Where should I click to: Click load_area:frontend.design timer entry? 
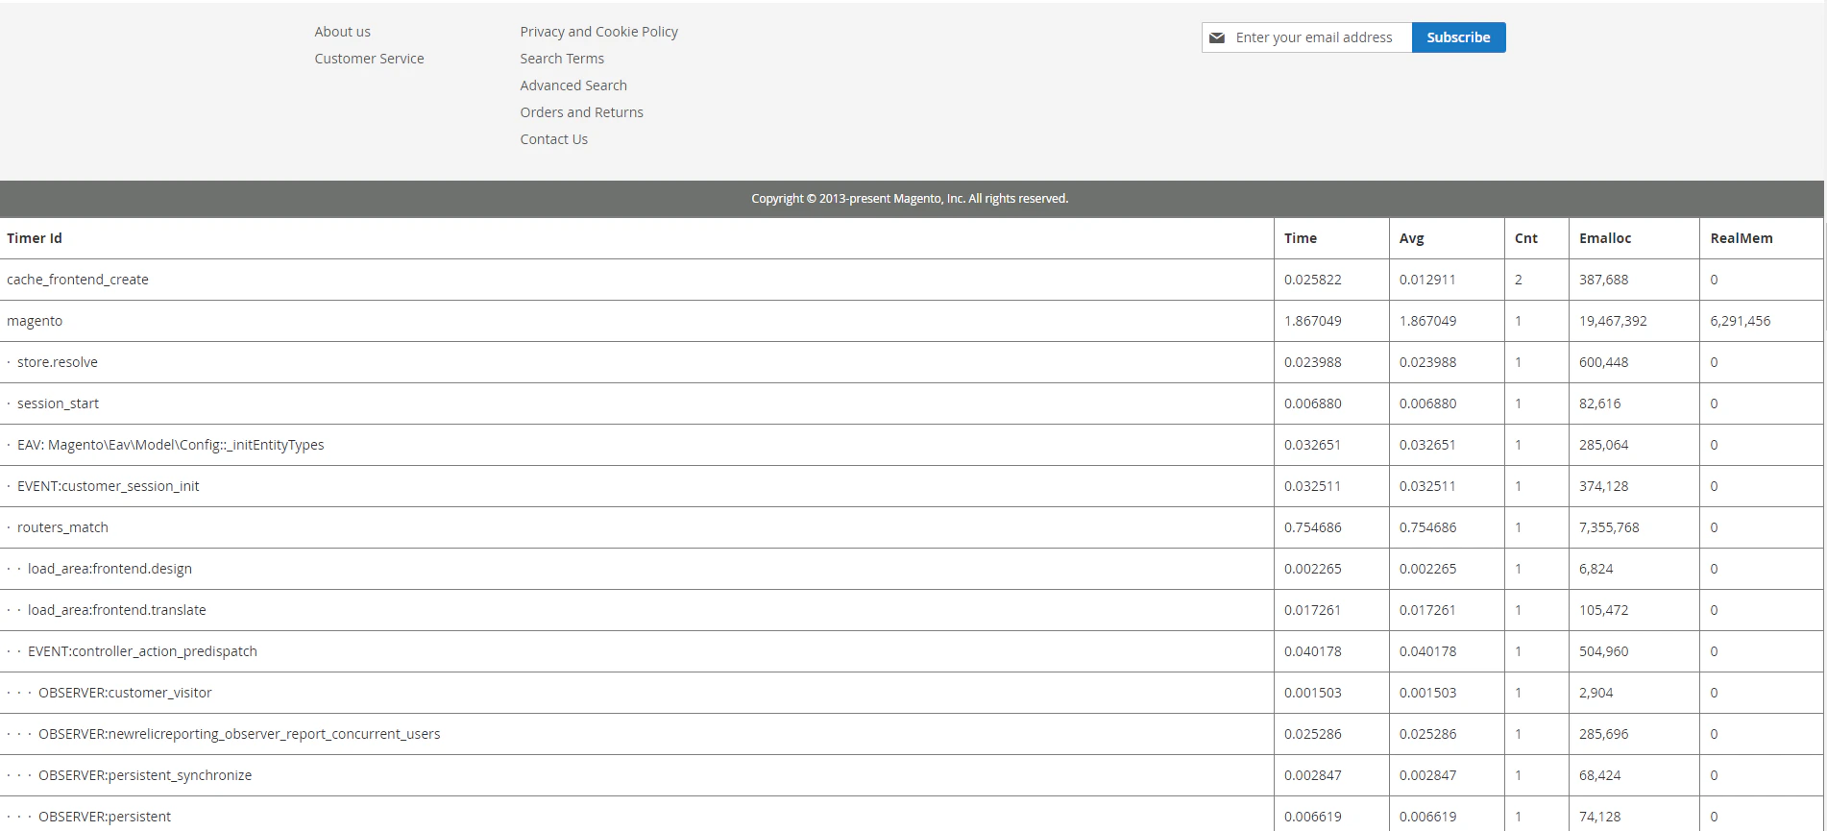pos(110,569)
